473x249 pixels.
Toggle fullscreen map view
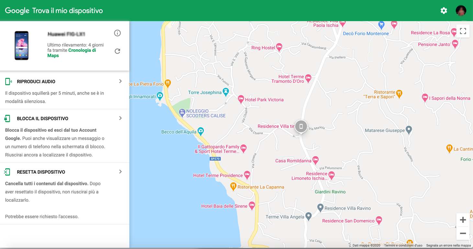(463, 31)
